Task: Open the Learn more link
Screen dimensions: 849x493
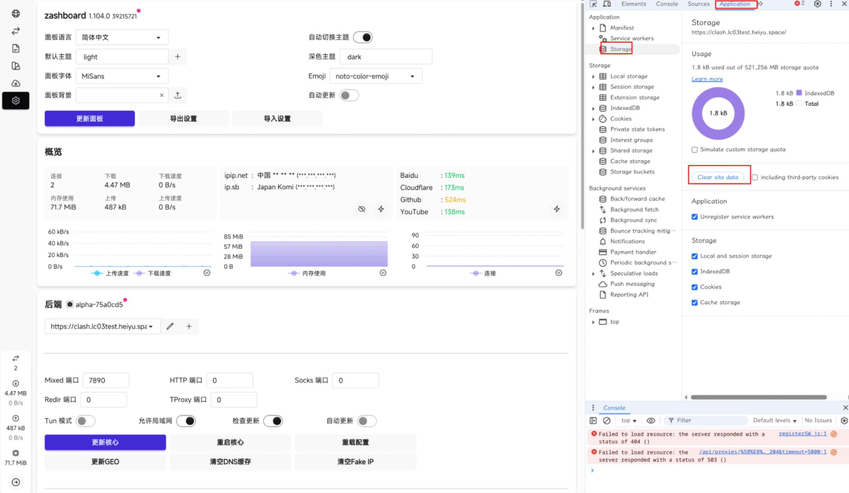Action: [x=707, y=79]
